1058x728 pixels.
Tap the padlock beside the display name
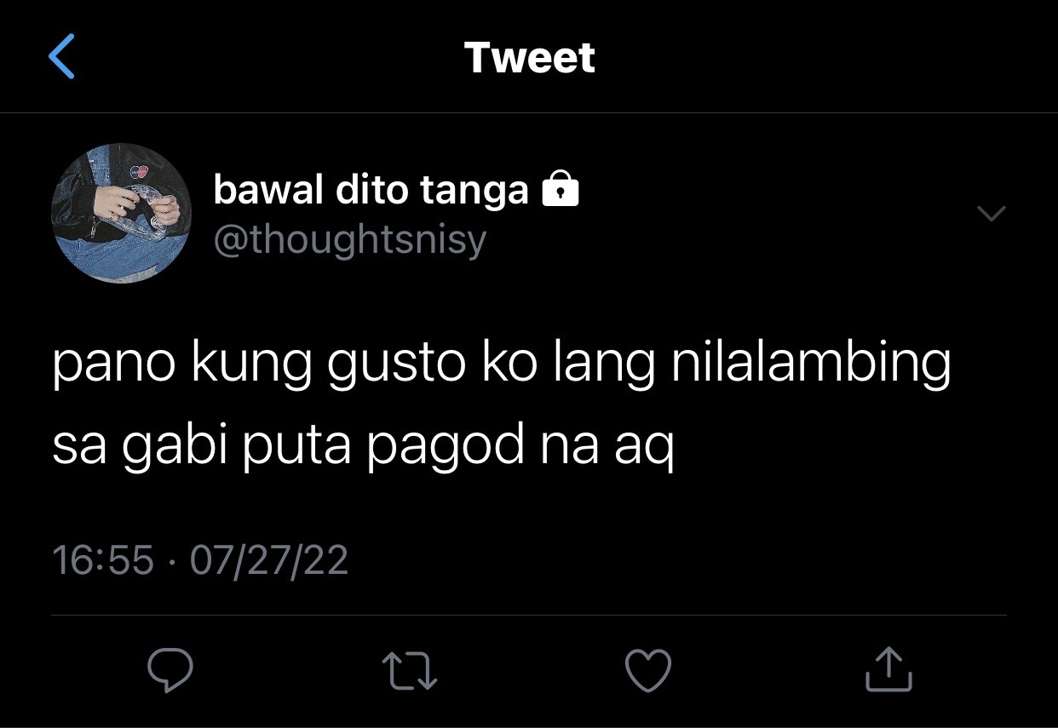[x=561, y=189]
